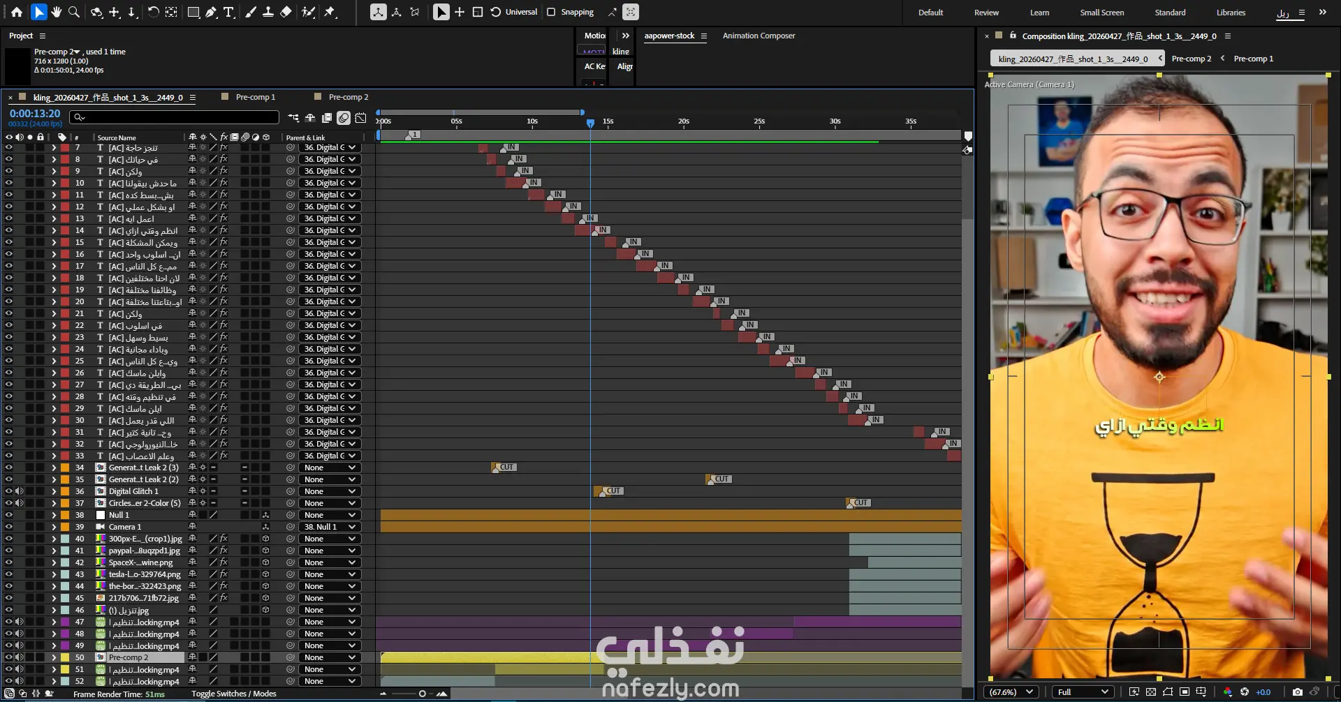This screenshot has width=1341, height=702.
Task: Mute audio of Circles layer 37
Action: 20,503
